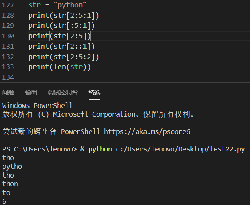Click the 尝试新的跨平台 PowerShell text
Screen dimensions: 250x205
[51, 132]
